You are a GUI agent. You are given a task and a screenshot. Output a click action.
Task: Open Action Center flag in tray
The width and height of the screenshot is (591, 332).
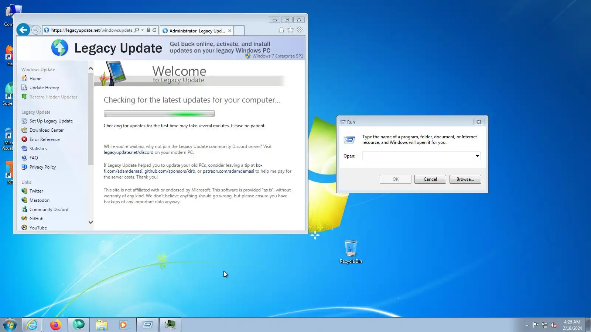(x=536, y=325)
